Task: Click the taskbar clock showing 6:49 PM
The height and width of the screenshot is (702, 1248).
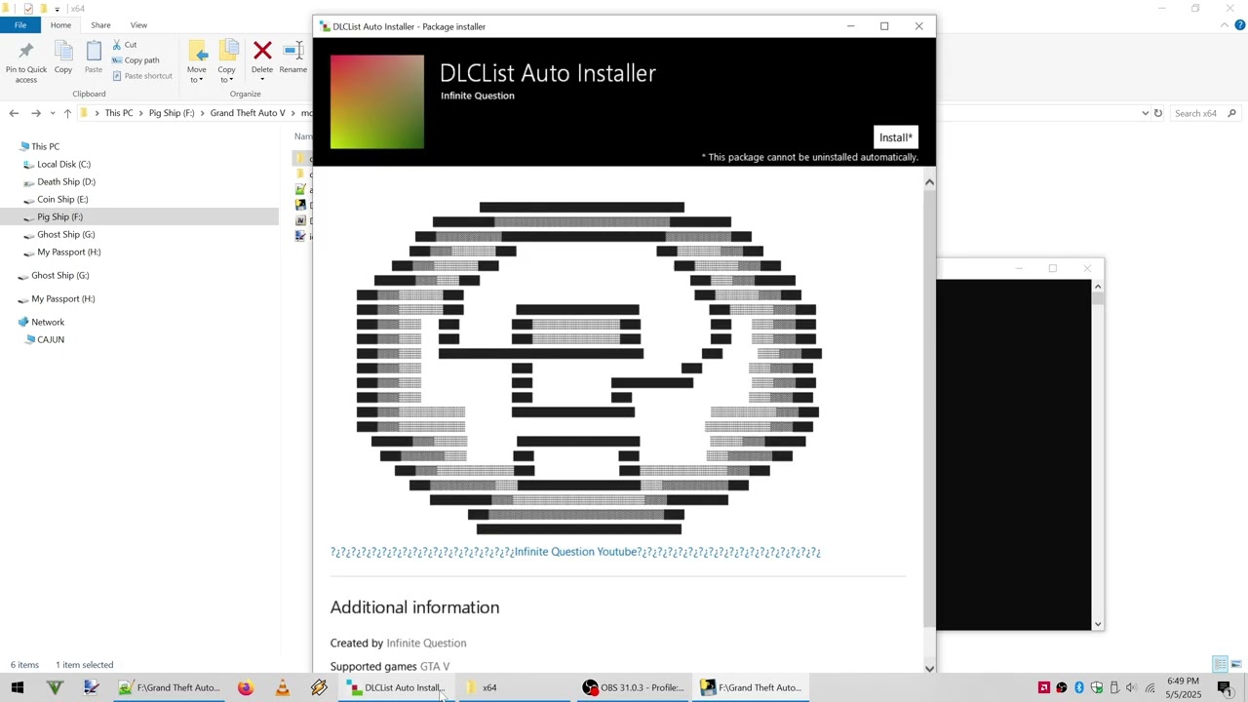Action: pos(1183,688)
